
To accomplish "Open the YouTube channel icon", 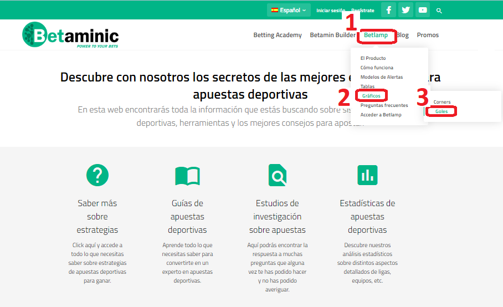I will click(x=423, y=10).
